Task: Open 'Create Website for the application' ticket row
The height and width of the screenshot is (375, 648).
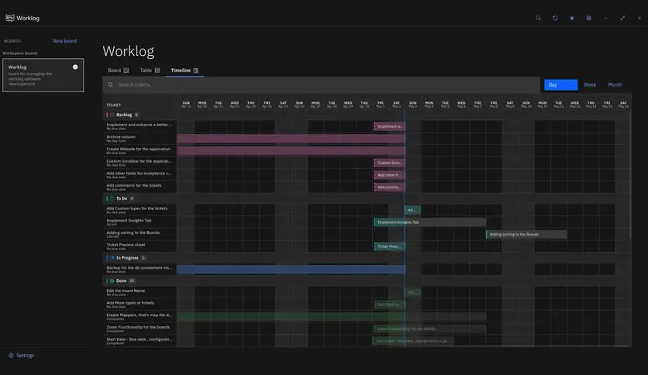Action: pyautogui.click(x=140, y=150)
